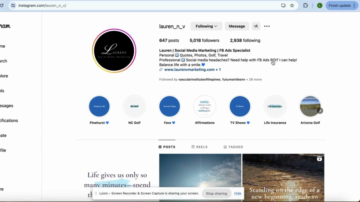Select the TAGGED tab
This screenshot has height=202, width=360.
(233, 147)
